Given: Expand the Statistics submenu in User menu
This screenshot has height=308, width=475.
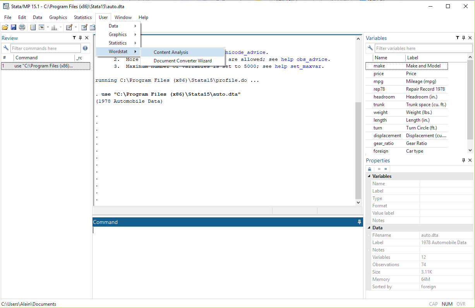Looking at the screenshot, I should click(118, 43).
